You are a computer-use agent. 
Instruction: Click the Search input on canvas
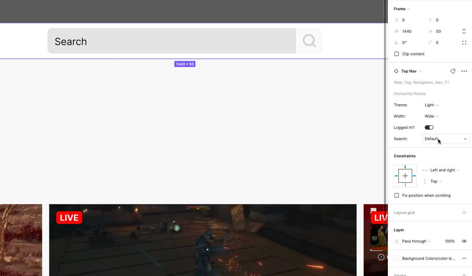click(172, 41)
